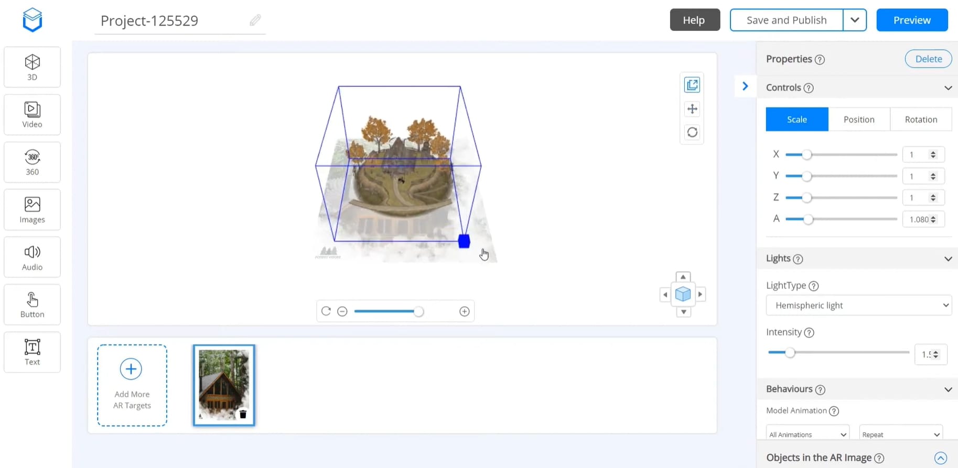Image resolution: width=958 pixels, height=468 pixels.
Task: Pan camera view up arrow
Action: pyautogui.click(x=683, y=277)
